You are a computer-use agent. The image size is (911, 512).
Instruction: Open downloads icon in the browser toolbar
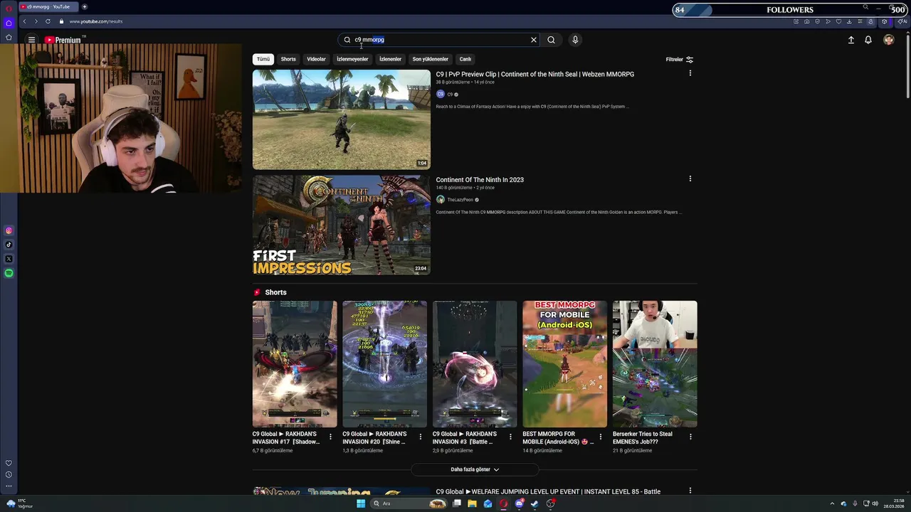coord(849,21)
